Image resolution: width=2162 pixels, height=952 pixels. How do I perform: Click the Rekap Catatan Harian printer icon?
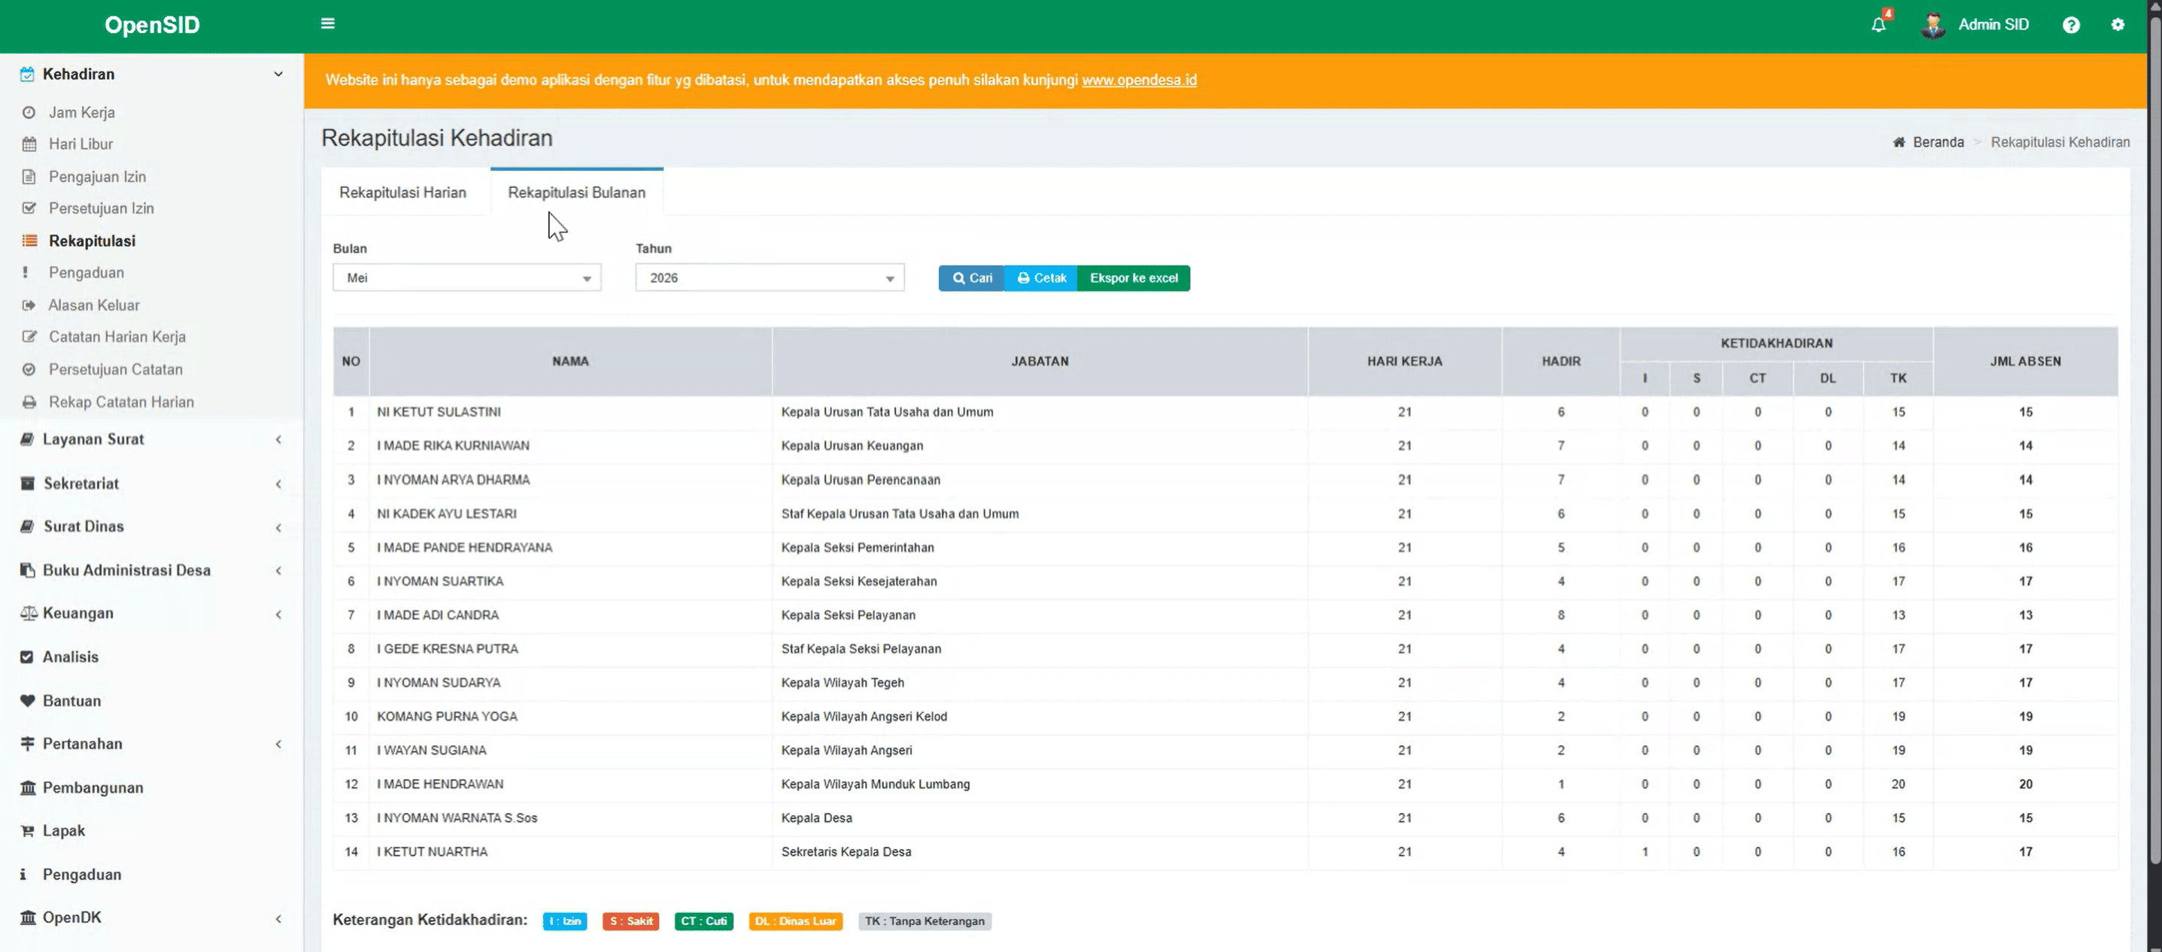tap(29, 402)
